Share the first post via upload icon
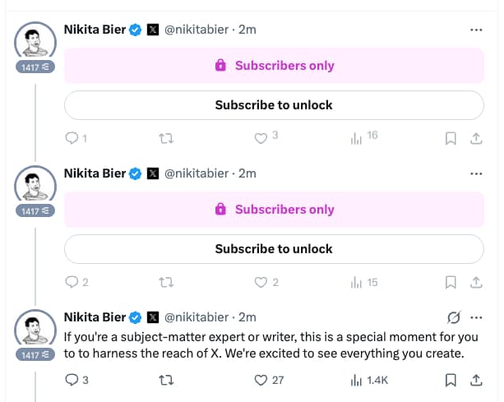Viewport: 504px width, 402px height. pos(475,139)
